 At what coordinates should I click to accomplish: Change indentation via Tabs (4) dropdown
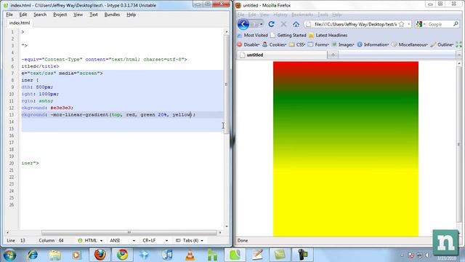pyautogui.click(x=190, y=240)
